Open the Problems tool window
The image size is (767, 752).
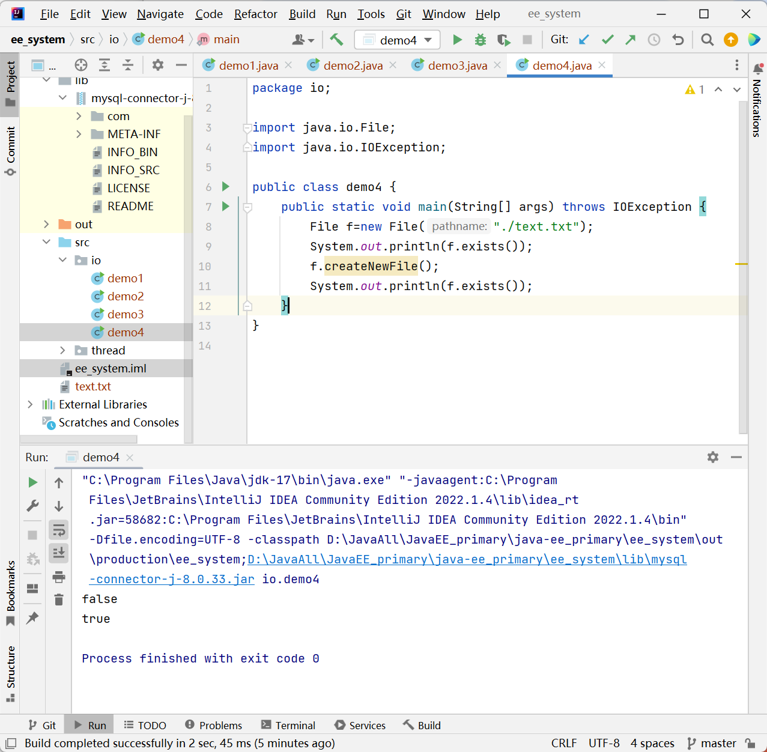tap(213, 725)
